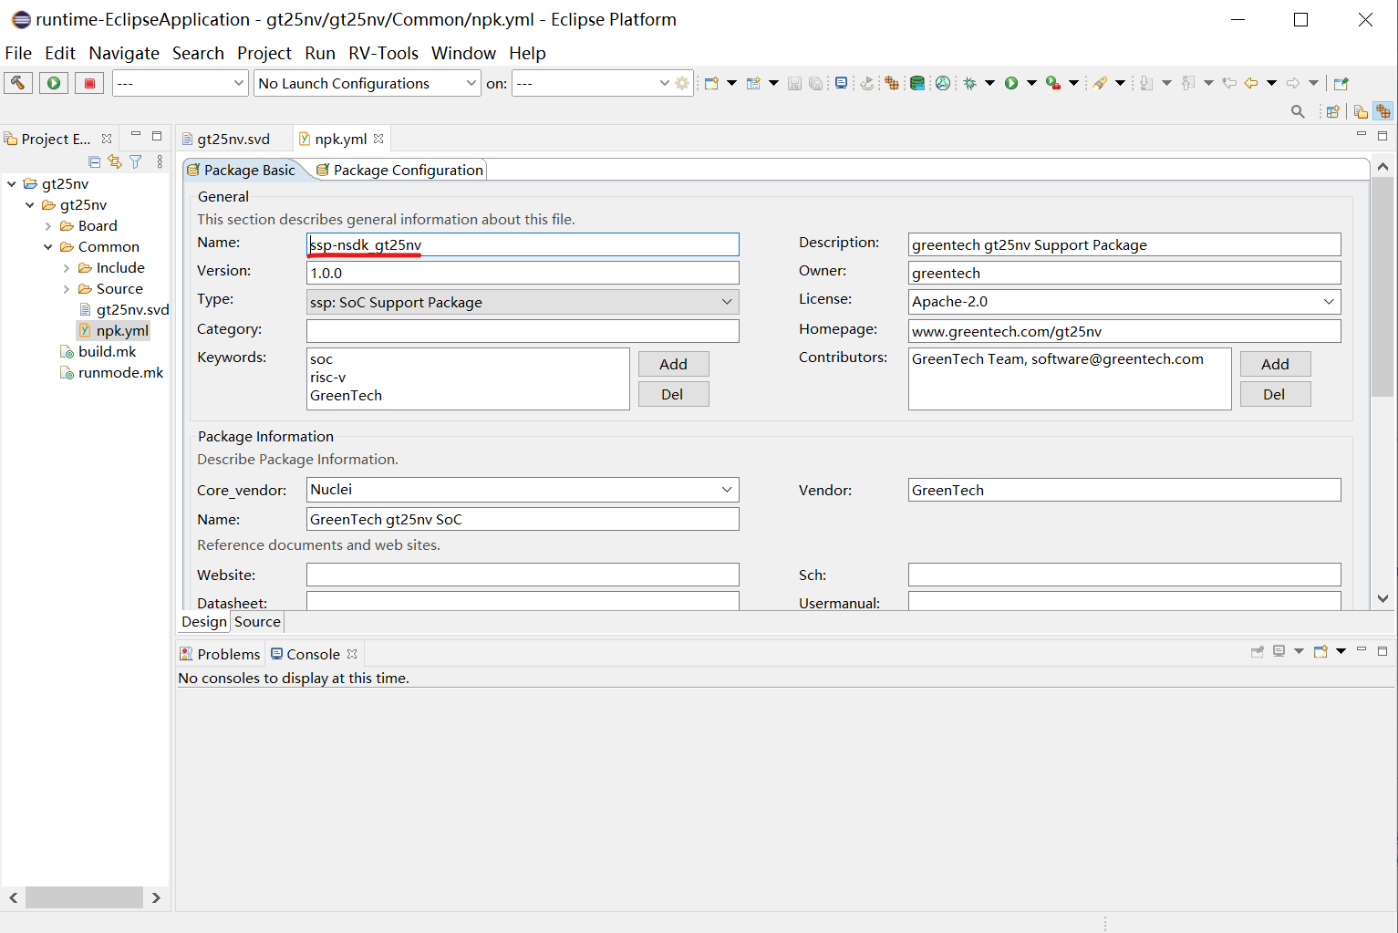Click the Save disk icon
The height and width of the screenshot is (933, 1398).
tap(794, 83)
